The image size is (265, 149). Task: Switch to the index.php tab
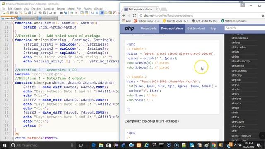click(x=9, y=18)
